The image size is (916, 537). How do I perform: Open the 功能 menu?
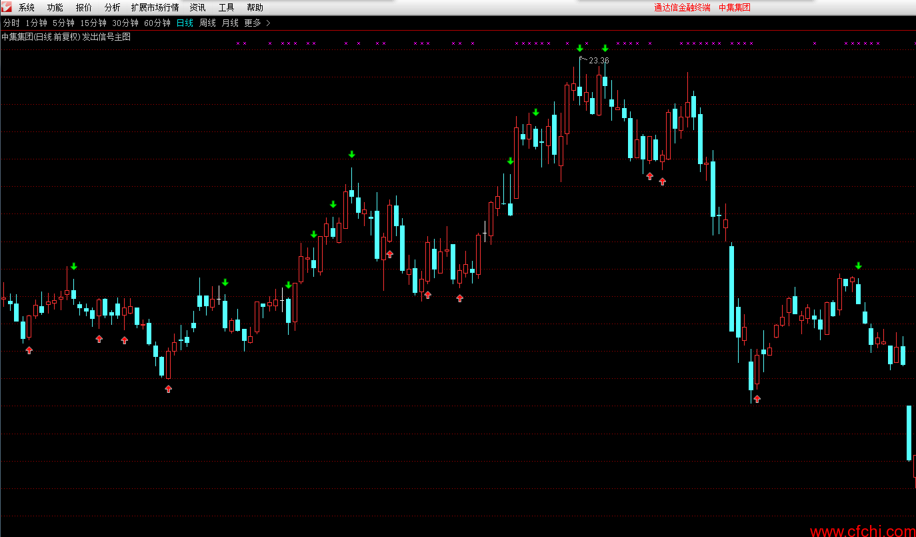(x=55, y=8)
